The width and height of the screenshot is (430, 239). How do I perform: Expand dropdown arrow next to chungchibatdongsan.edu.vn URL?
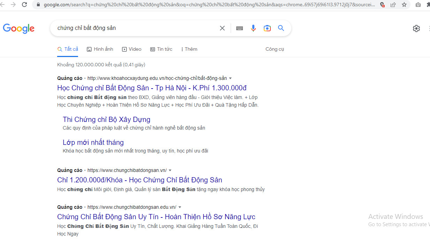(x=180, y=207)
